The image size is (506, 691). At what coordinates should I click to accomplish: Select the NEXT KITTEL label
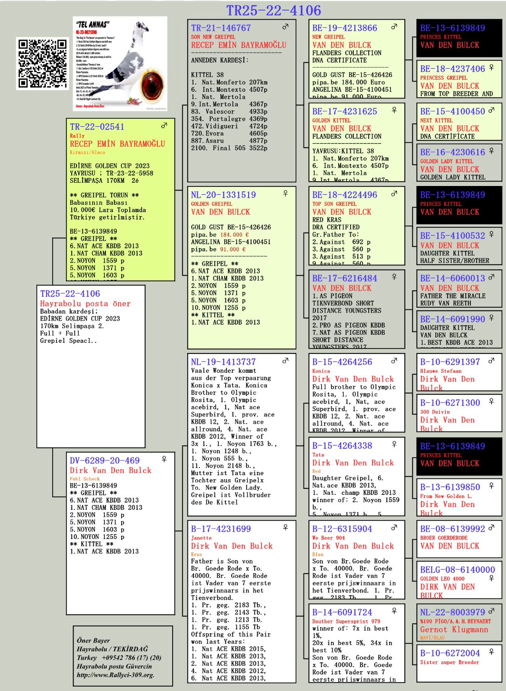[x=436, y=120]
